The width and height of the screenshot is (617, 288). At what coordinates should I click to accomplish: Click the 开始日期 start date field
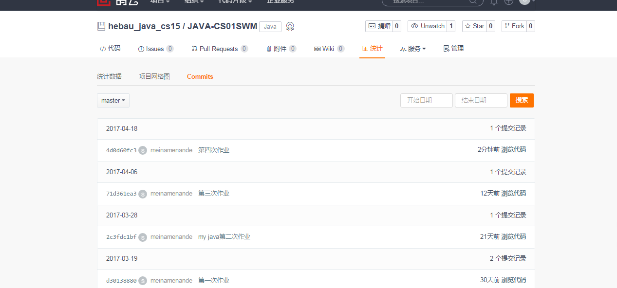pyautogui.click(x=427, y=100)
